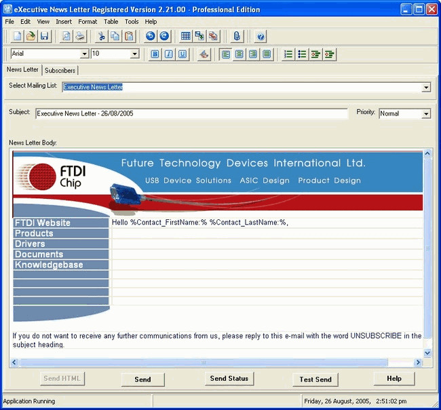Cut the selection with the scissors icon
Image resolution: width=441 pixels, height=410 pixels.
tap(102, 36)
